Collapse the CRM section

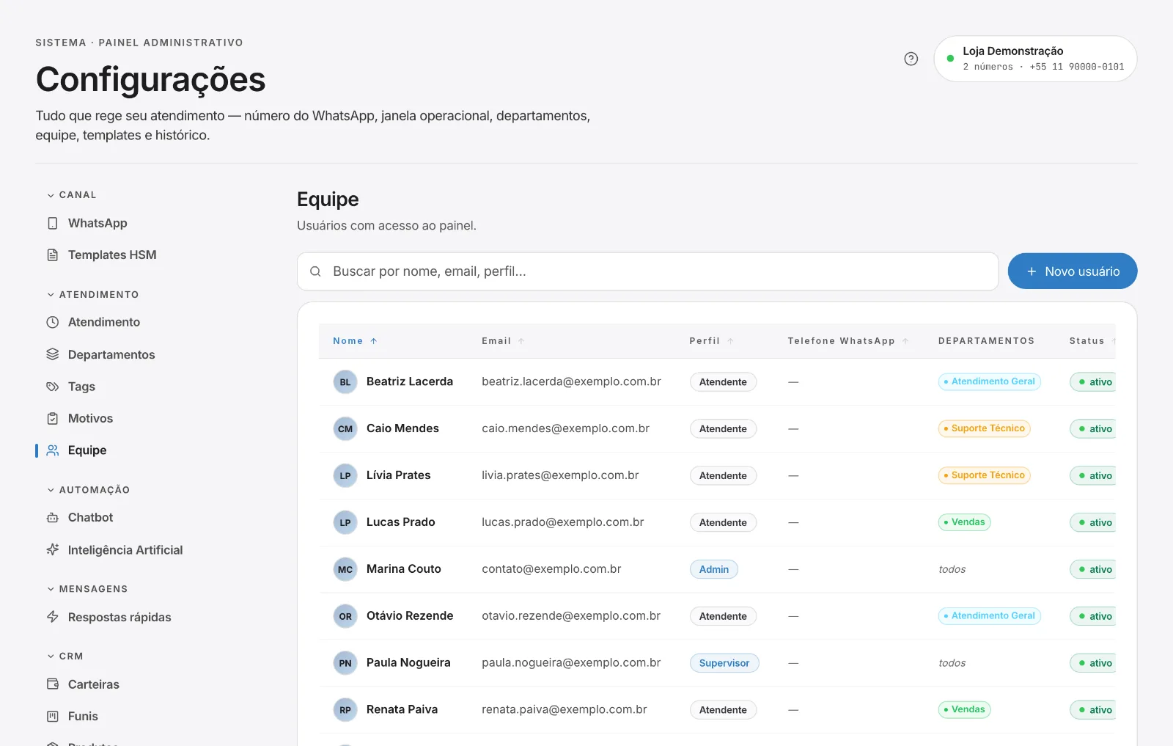click(65, 657)
